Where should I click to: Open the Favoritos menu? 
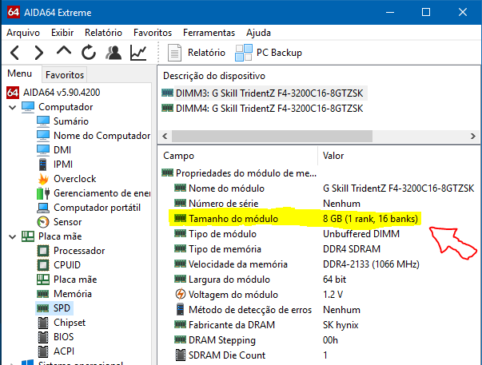pos(152,33)
